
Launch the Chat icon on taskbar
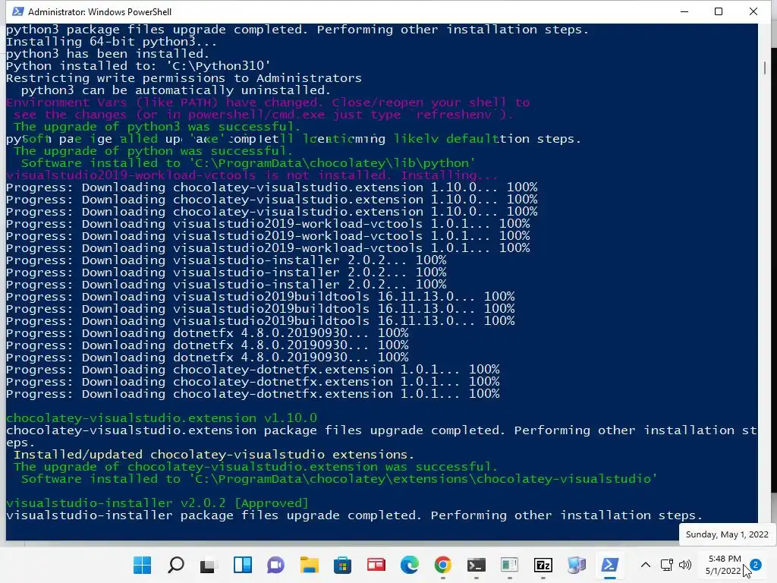click(275, 565)
